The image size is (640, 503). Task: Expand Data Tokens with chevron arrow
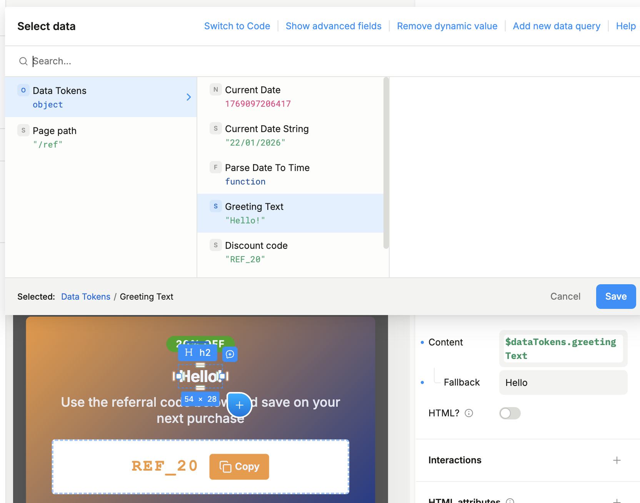tap(188, 97)
